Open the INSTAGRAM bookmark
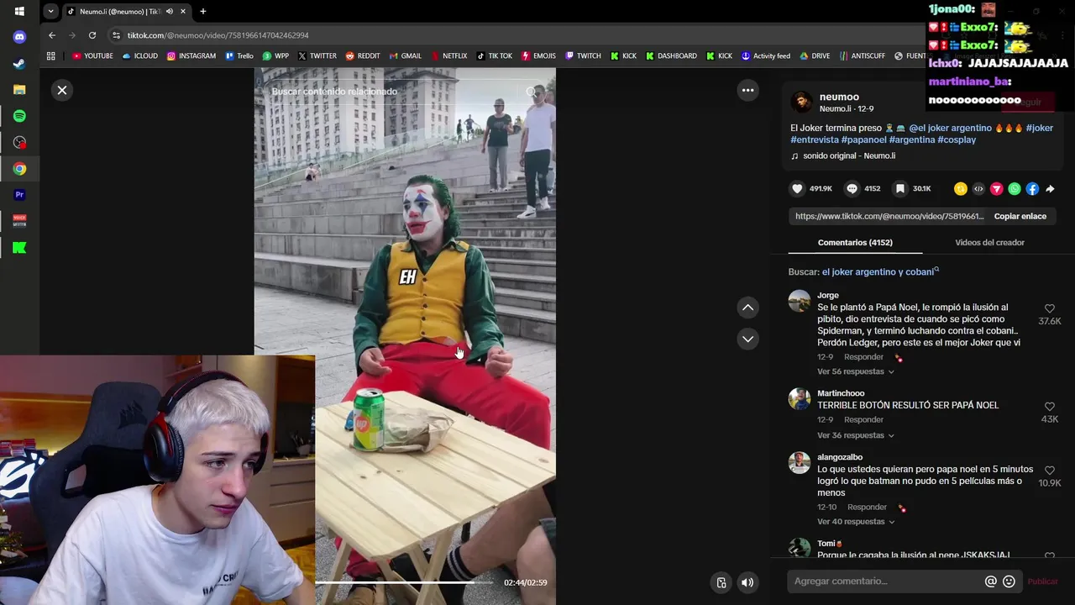This screenshot has width=1075, height=605. (191, 56)
